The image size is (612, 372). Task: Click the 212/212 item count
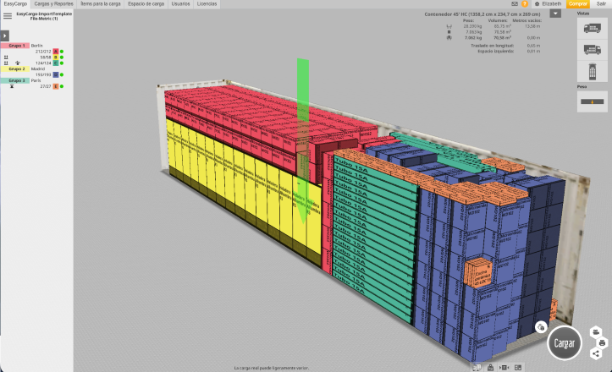point(43,52)
